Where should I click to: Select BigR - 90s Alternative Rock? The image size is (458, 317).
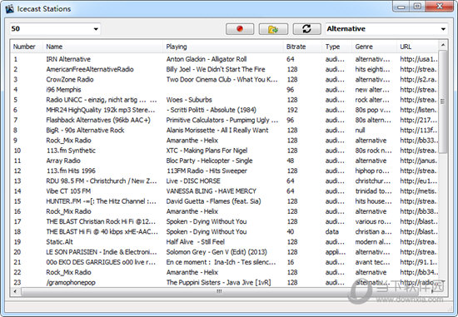[85, 131]
